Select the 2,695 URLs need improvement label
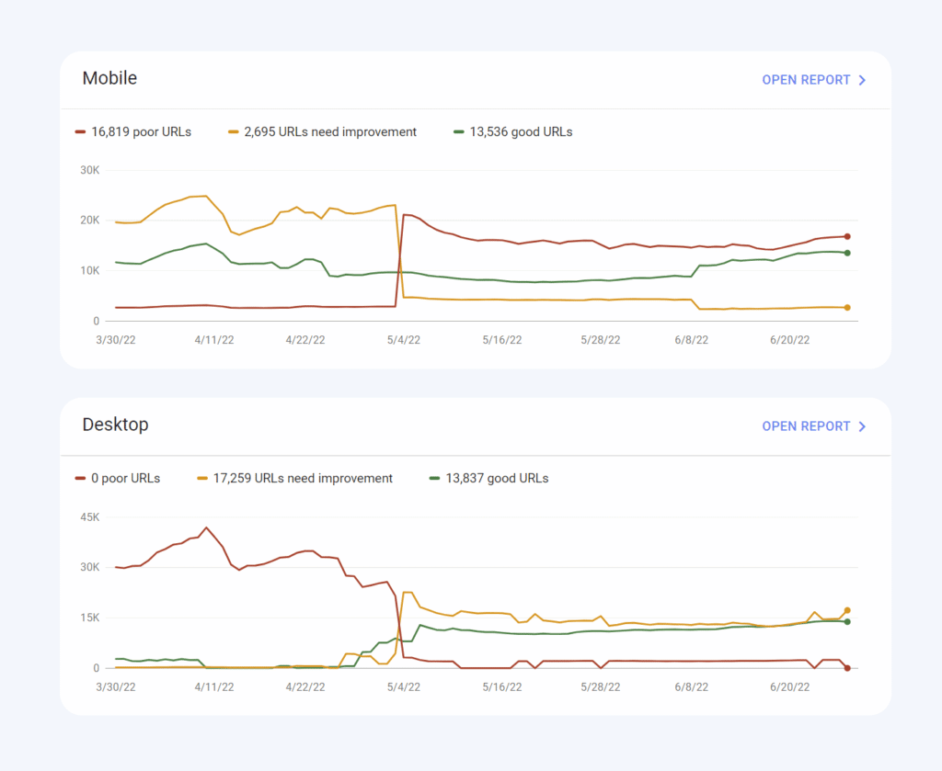The width and height of the screenshot is (942, 771). [x=330, y=132]
